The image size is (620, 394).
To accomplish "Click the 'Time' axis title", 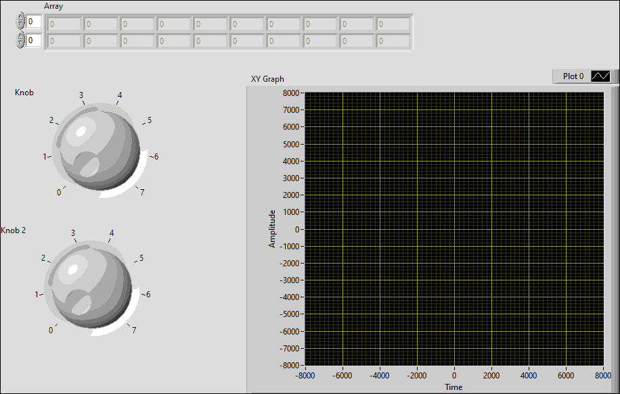I will pyautogui.click(x=453, y=387).
